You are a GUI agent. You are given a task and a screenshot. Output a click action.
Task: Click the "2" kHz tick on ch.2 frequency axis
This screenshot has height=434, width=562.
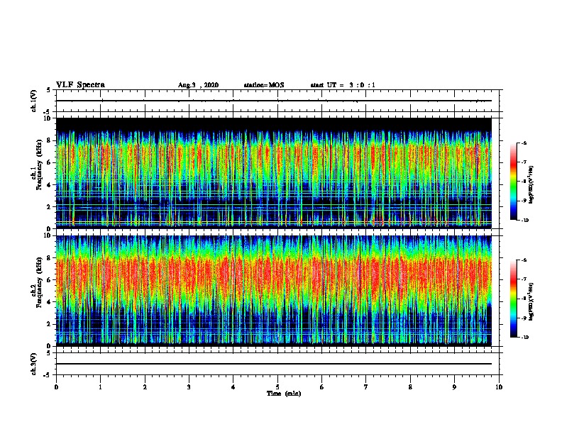click(49, 324)
